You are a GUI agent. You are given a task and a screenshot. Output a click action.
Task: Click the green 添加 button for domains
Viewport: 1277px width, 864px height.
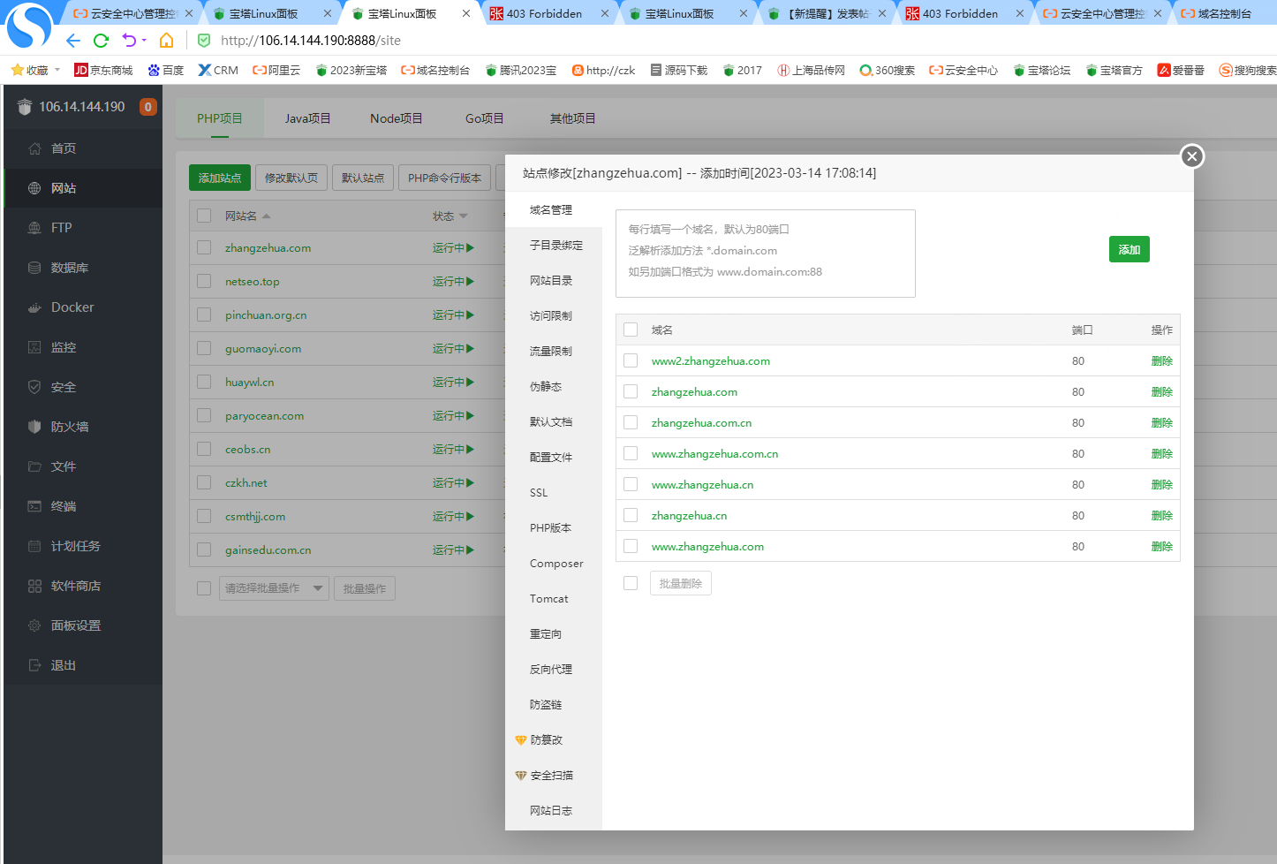1130,249
